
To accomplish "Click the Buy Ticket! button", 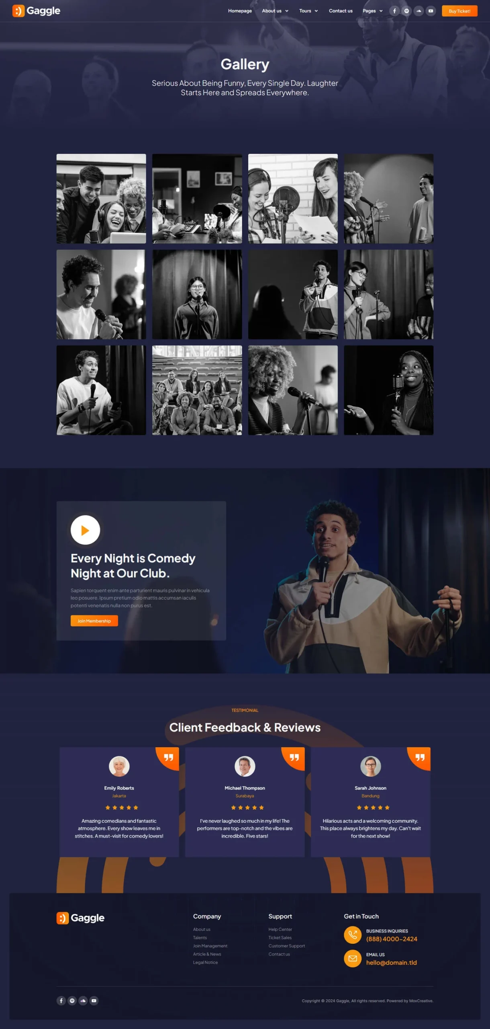I will (x=459, y=11).
